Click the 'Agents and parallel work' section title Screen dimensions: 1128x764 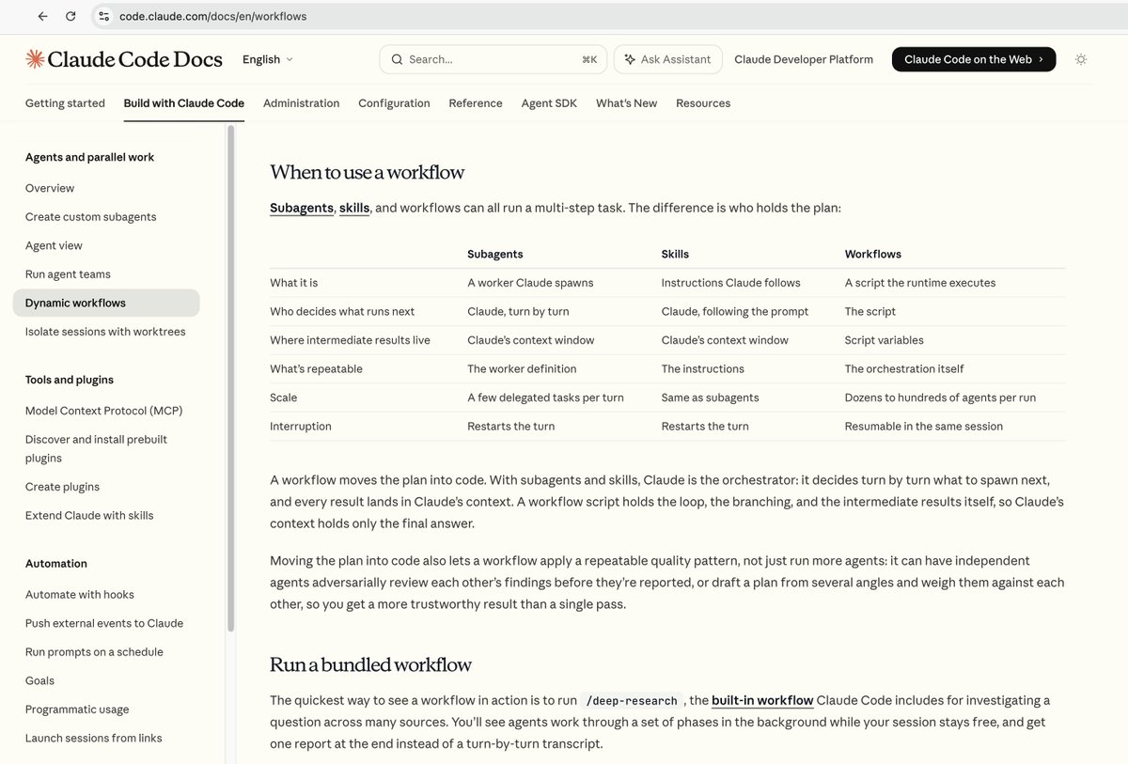89,157
